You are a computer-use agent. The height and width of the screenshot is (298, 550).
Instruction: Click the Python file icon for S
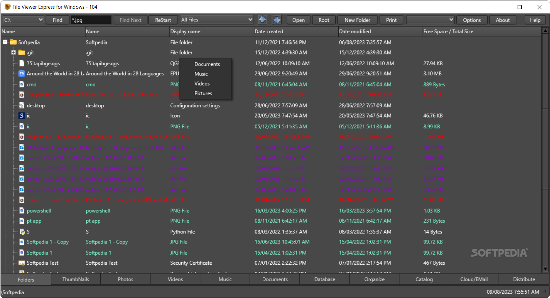pos(22,232)
